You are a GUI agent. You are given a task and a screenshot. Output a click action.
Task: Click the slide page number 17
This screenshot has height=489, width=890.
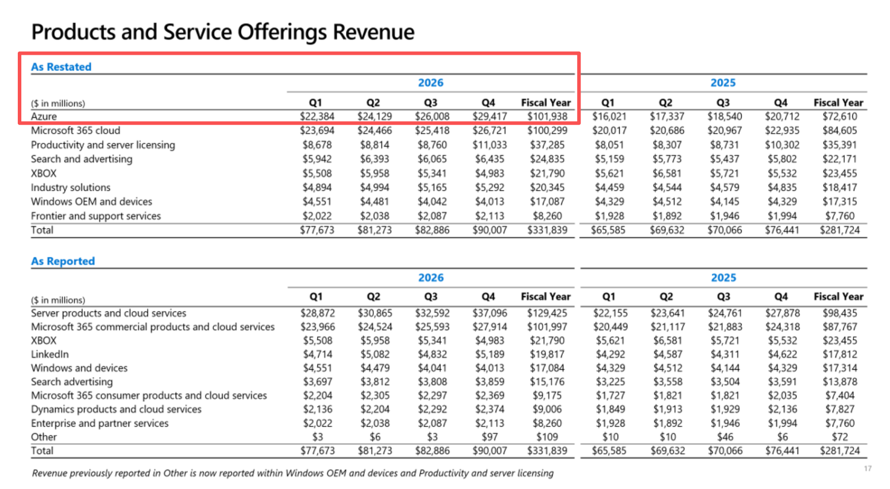coord(868,469)
